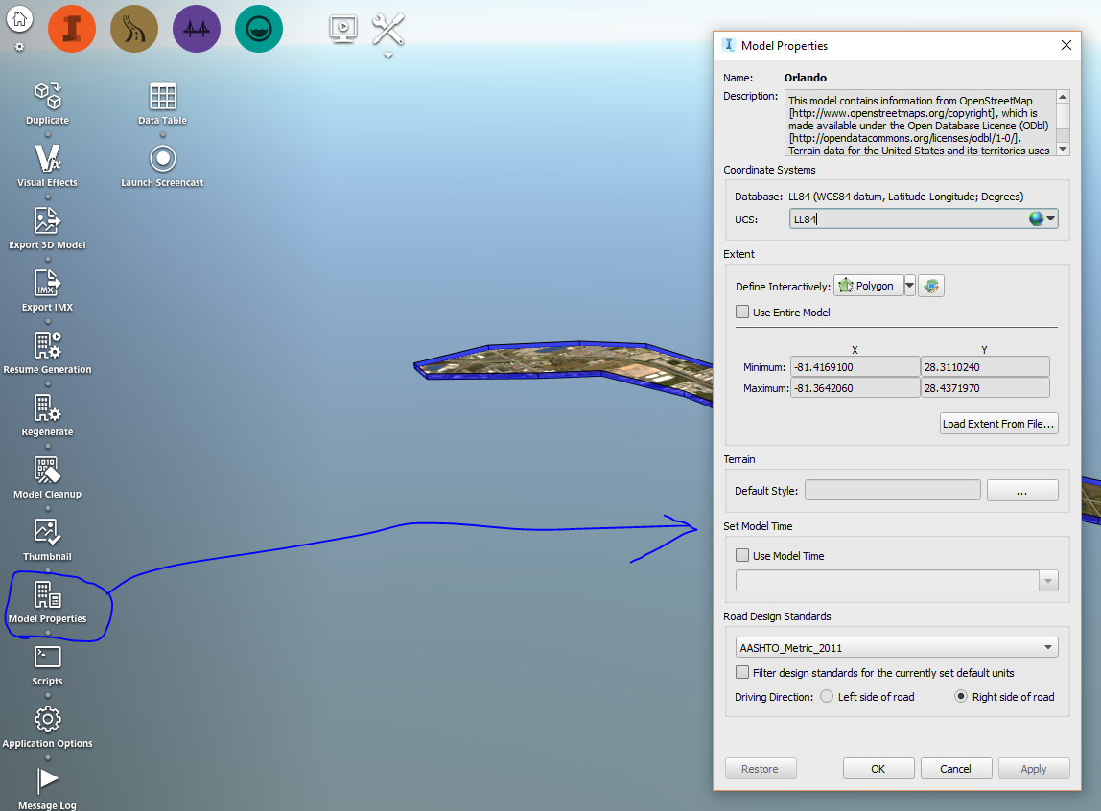This screenshot has height=811, width=1101.
Task: Check Use Entire Model
Action: (x=742, y=312)
